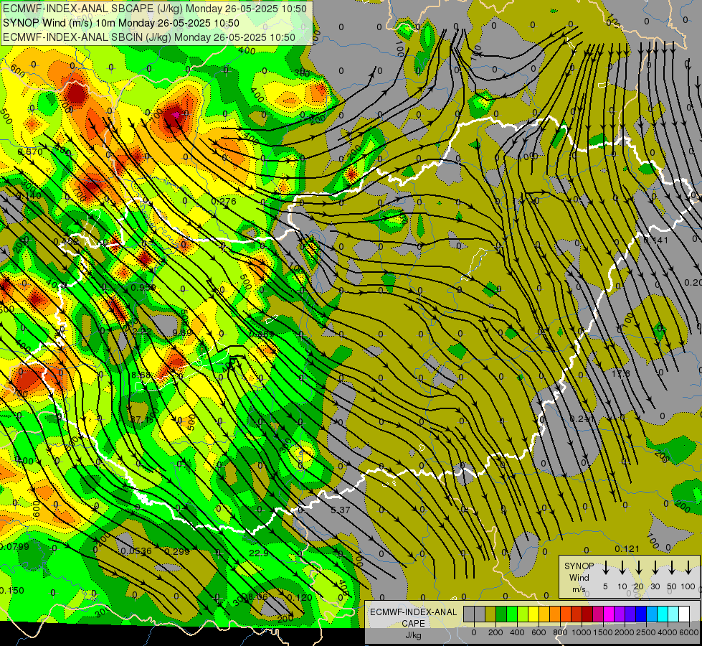
Task: Click the 0.241 value on the map
Action: 582,418
